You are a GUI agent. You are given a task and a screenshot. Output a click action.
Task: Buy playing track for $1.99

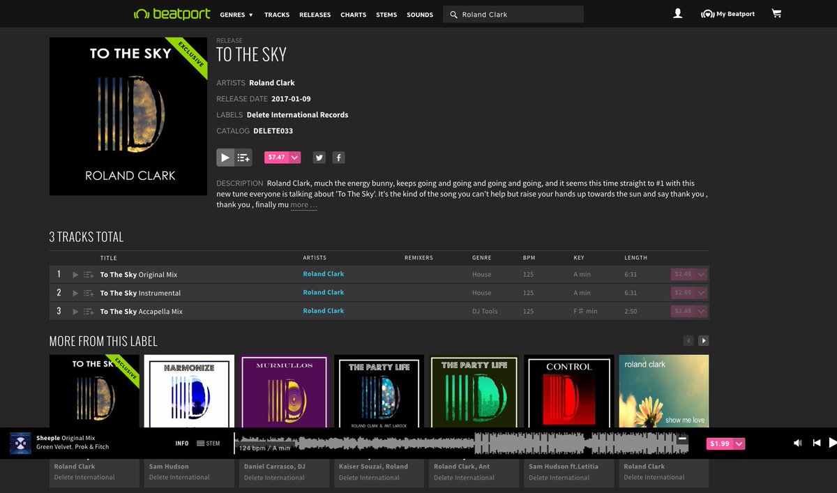(x=719, y=443)
